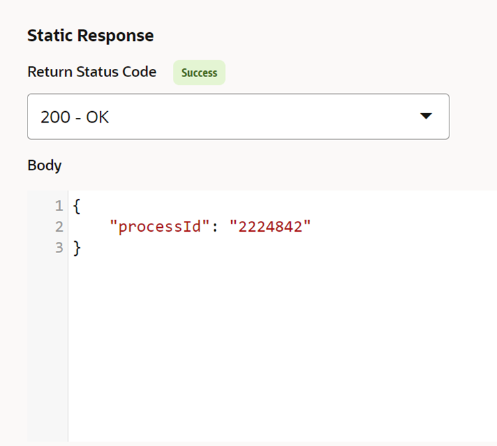
Task: Click the "OK" text in the status field
Action: (96, 117)
